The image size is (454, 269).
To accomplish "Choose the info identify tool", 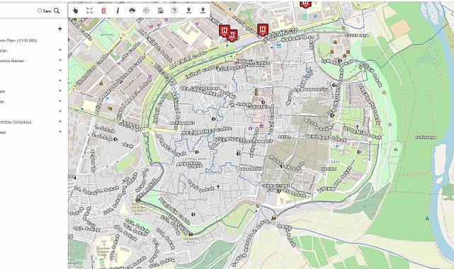I will (118, 11).
